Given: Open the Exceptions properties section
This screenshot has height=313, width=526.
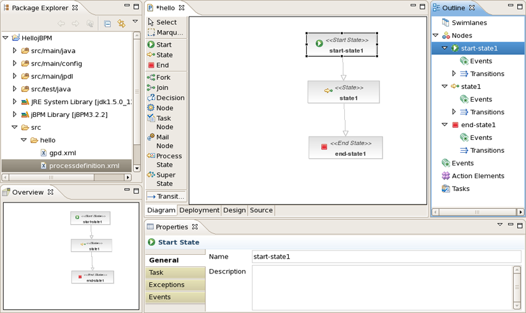Looking at the screenshot, I should pyautogui.click(x=166, y=285).
